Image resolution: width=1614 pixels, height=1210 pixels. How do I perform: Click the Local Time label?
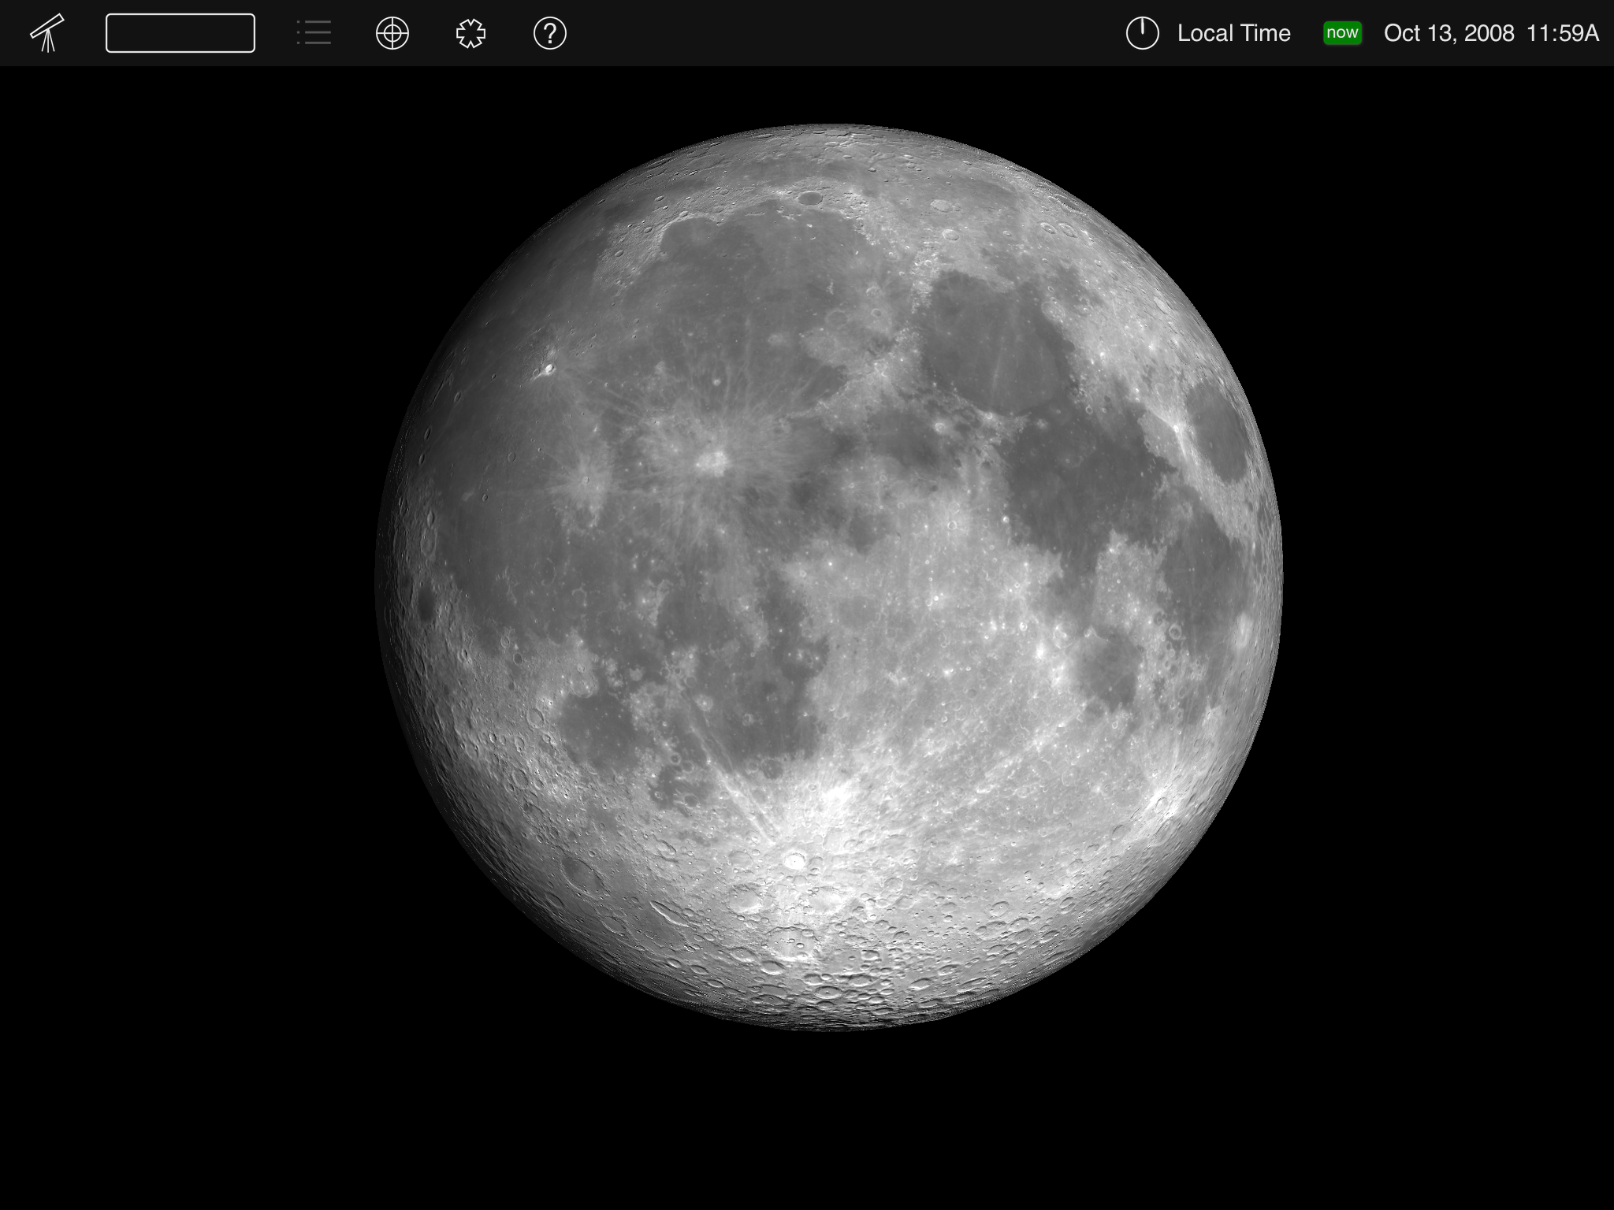pos(1233,33)
